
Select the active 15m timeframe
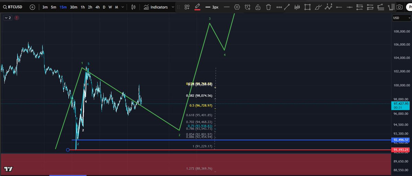[63, 7]
